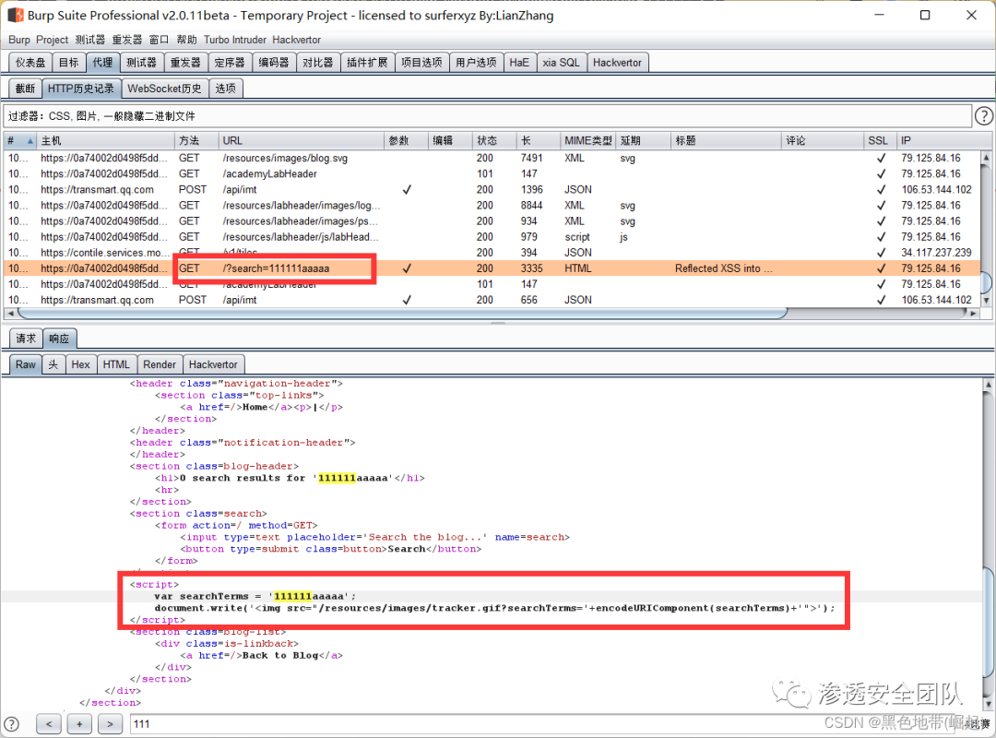This screenshot has height=738, width=996.
Task: Open the 定序器 tab
Action: (x=230, y=63)
